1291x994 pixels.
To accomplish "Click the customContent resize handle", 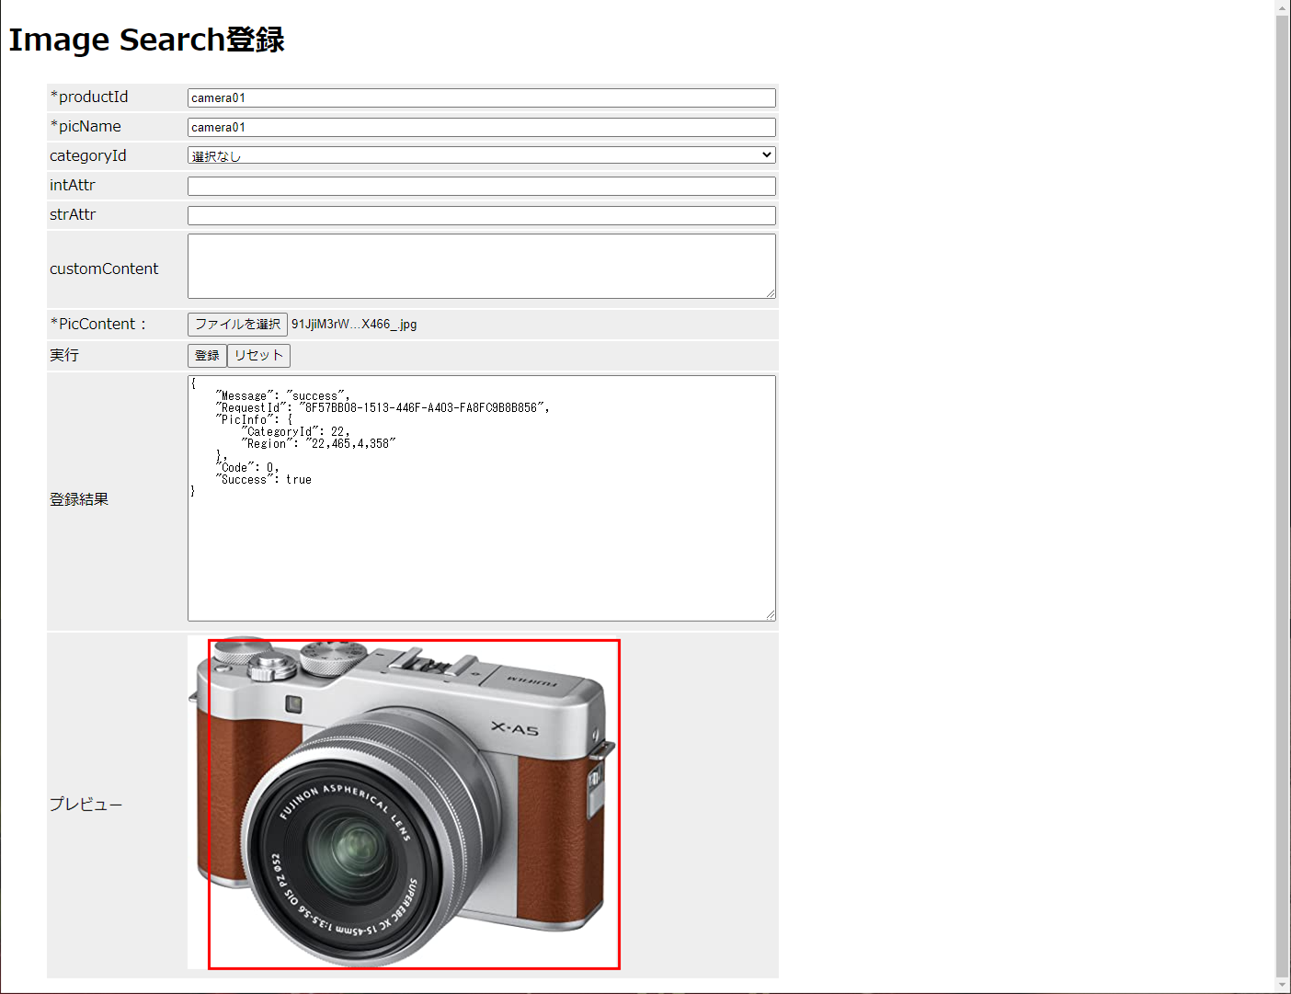I will 771,293.
